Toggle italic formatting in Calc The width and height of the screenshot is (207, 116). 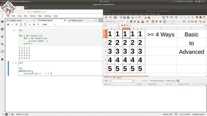pyautogui.click(x=135, y=22)
